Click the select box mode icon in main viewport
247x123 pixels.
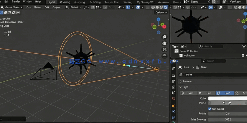(x=2, y=13)
